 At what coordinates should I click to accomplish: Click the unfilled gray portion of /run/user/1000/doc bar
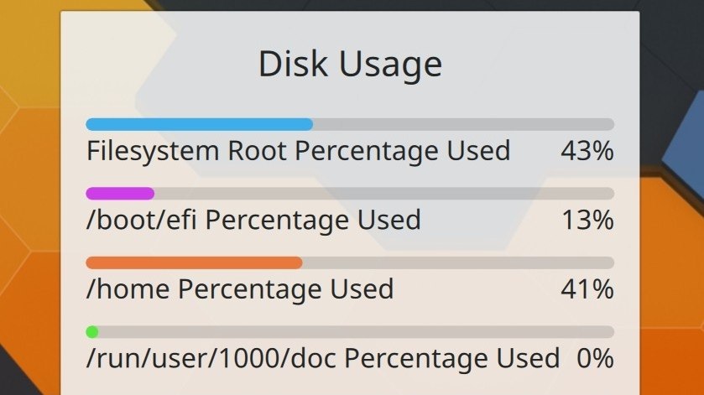[x=357, y=332]
